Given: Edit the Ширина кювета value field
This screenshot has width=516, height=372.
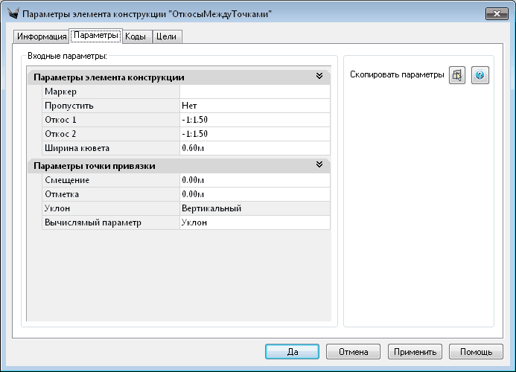Looking at the screenshot, I should 254,148.
